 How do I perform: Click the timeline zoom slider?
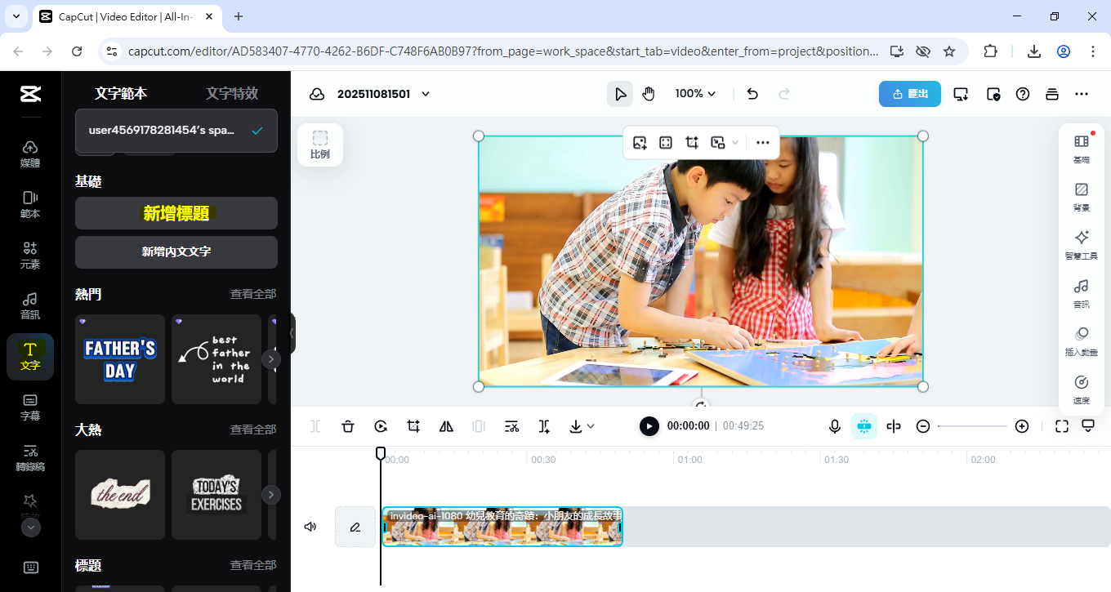[x=972, y=426]
